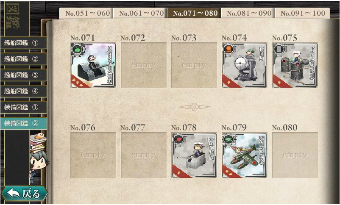Open equipment card No.071 with green gun icon
Viewport: 340px width, 205px height.
tap(93, 65)
